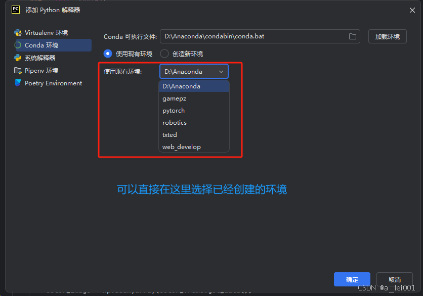Pick D:\Anaconda from the dropdown list
Screen dimensions: 423x296
click(194, 86)
